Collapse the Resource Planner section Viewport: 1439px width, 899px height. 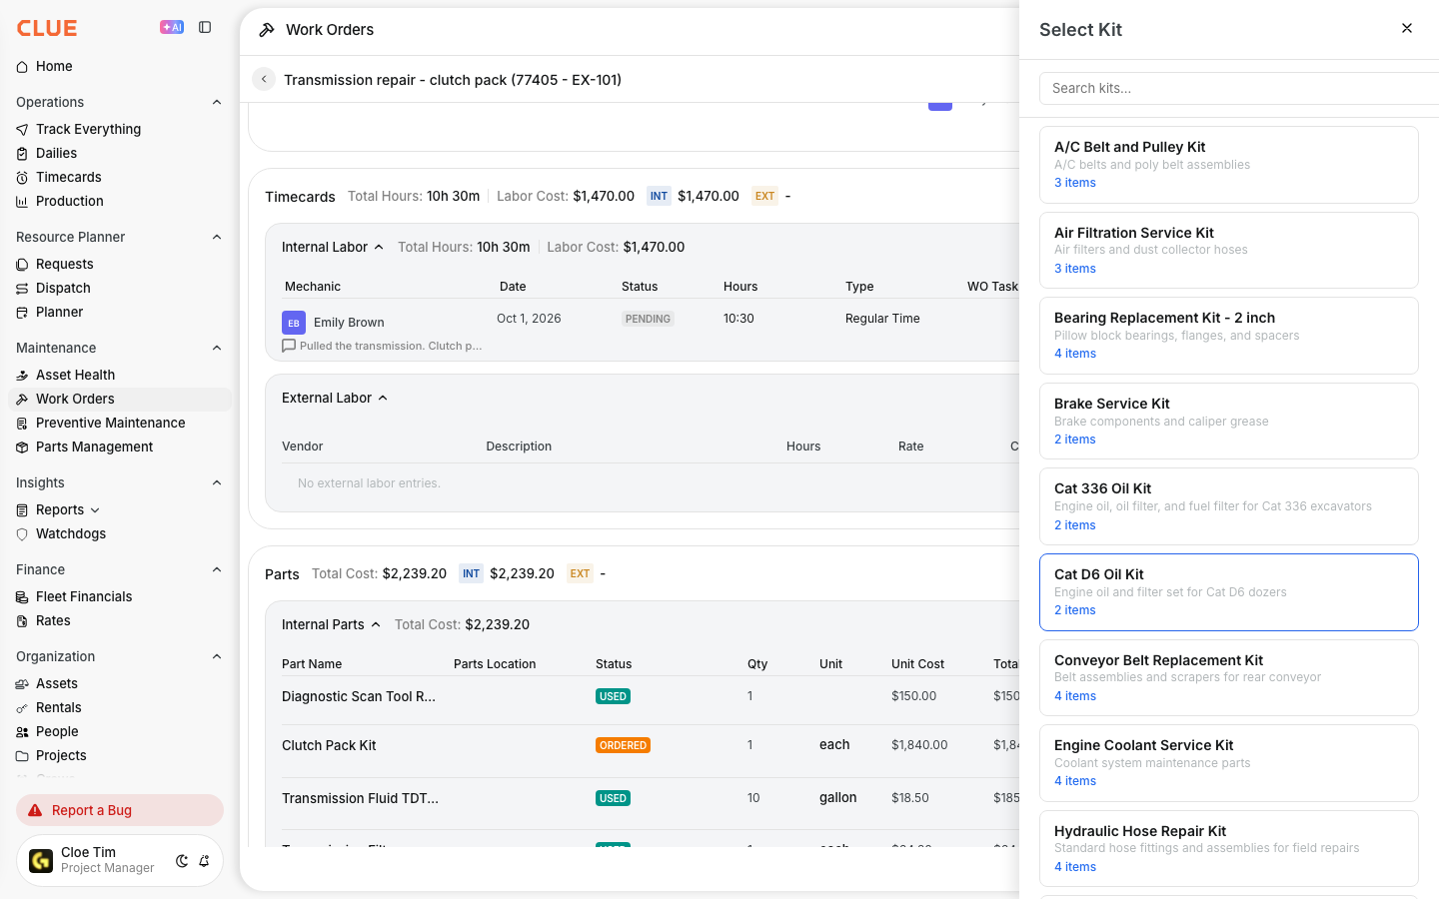[x=217, y=237]
